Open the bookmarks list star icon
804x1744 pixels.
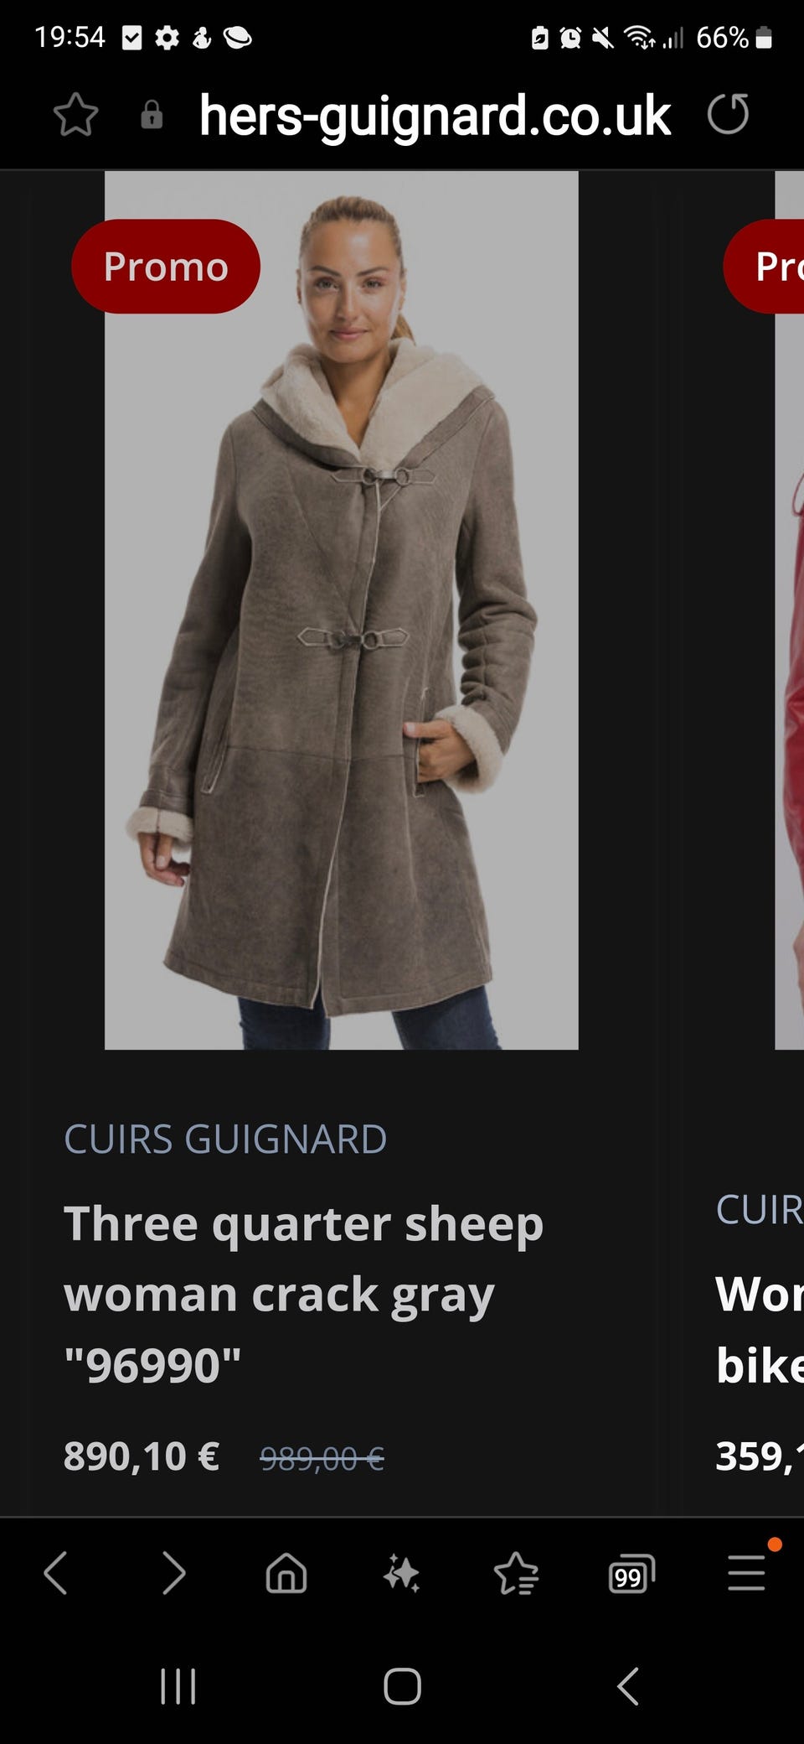[517, 1573]
